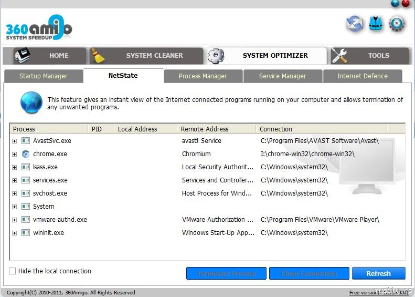The image size is (415, 297).
Task: Click the Terminate Process button
Action: pyautogui.click(x=226, y=273)
